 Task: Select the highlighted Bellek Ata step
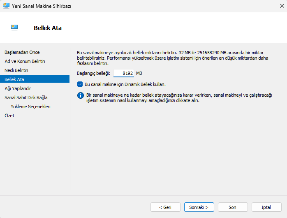click(x=14, y=79)
